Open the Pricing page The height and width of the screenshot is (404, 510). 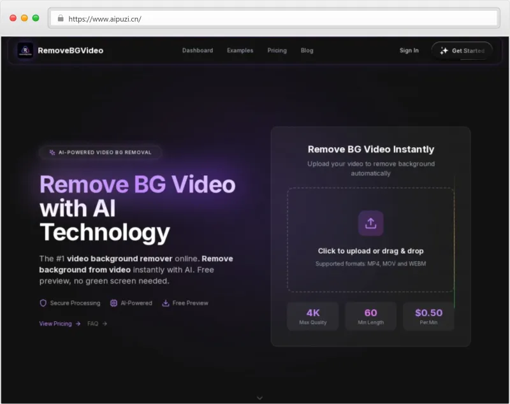[277, 50]
